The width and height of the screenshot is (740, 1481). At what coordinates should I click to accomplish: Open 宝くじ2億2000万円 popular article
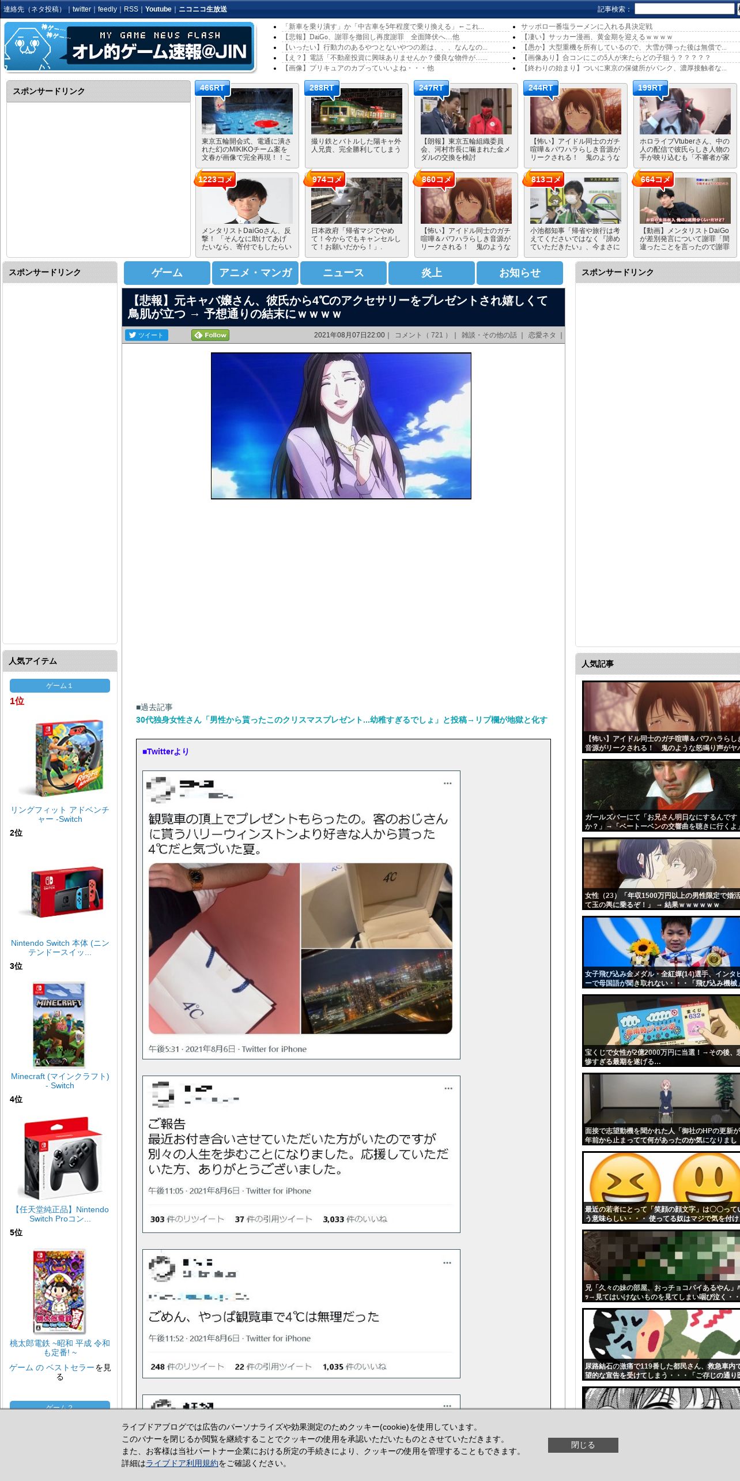click(x=661, y=1031)
